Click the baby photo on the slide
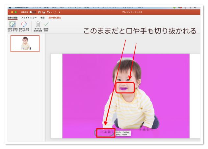 pos(126,96)
